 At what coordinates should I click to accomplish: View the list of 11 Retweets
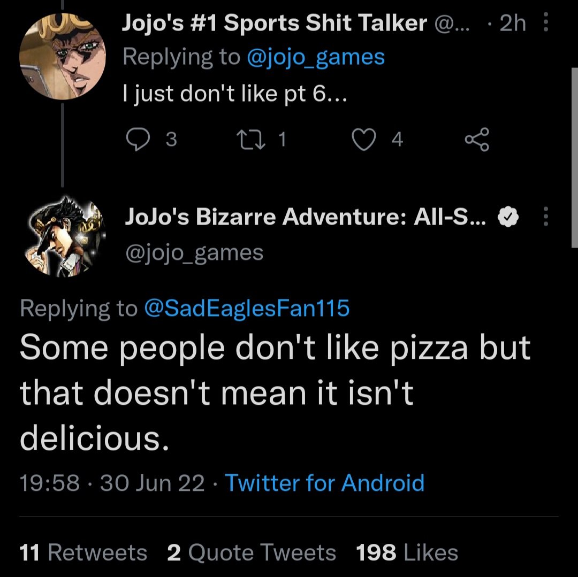[83, 552]
